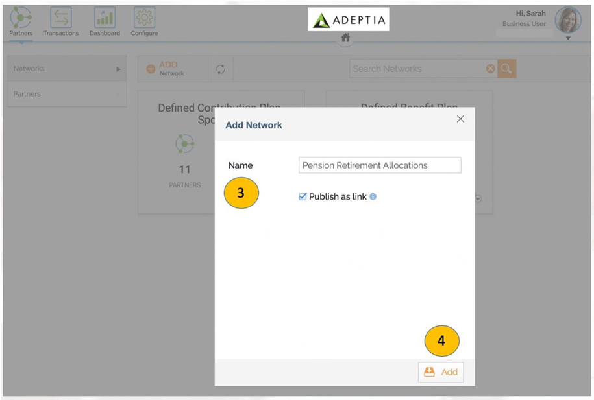Image resolution: width=594 pixels, height=400 pixels.
Task: Close the Add Network dialog
Action: tap(460, 119)
